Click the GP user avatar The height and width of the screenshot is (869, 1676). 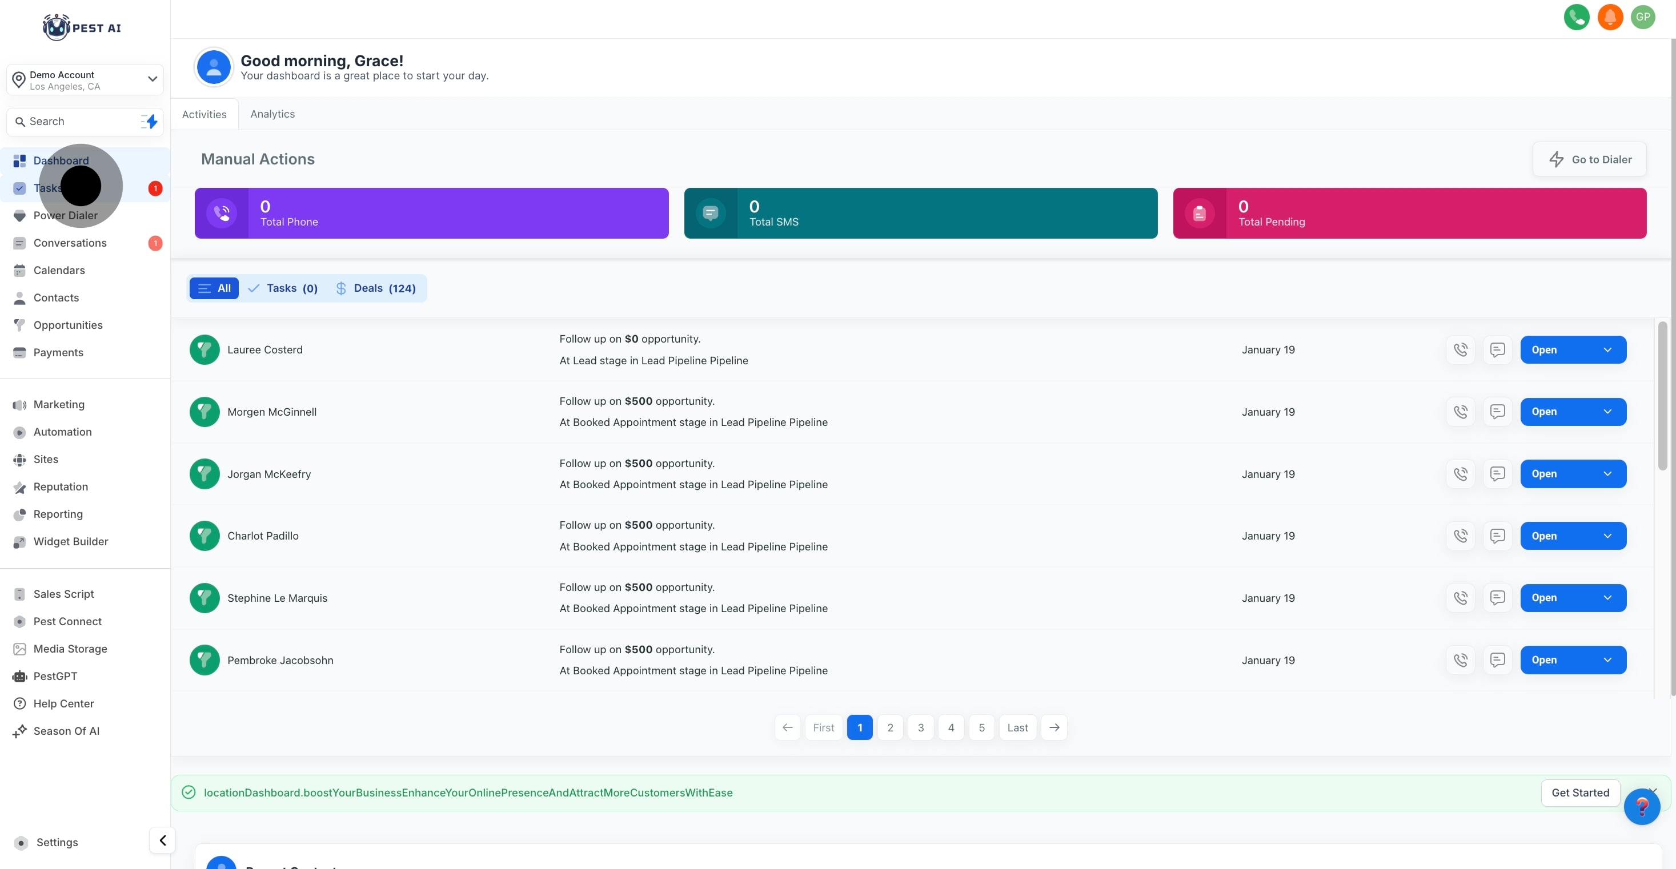coord(1643,17)
